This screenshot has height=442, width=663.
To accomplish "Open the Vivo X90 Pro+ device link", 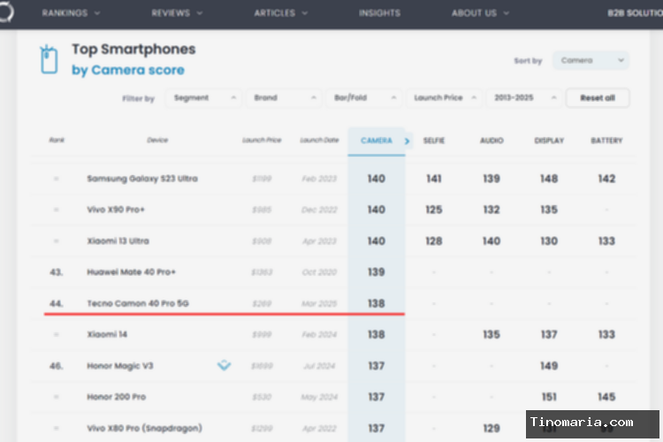I will [116, 210].
